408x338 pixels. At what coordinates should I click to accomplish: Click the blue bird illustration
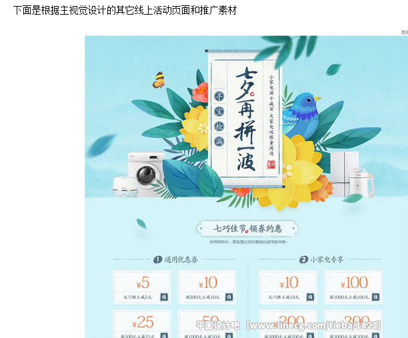click(x=301, y=116)
